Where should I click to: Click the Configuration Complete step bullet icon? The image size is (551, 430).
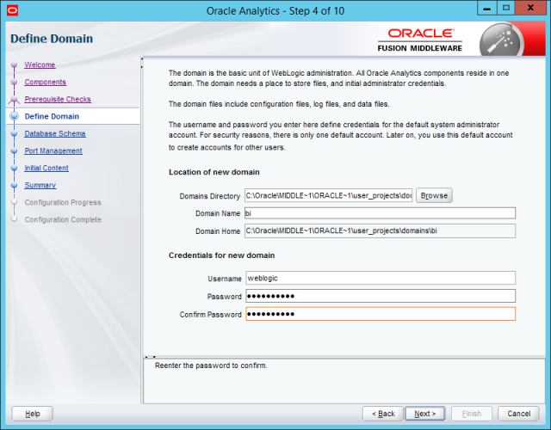pyautogui.click(x=14, y=219)
